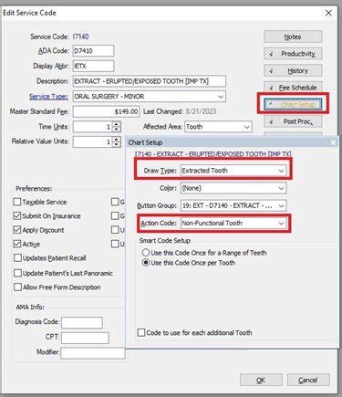Viewport: 342px width, 397px height.
Task: Click the Chart Setup button
Action: [293, 104]
